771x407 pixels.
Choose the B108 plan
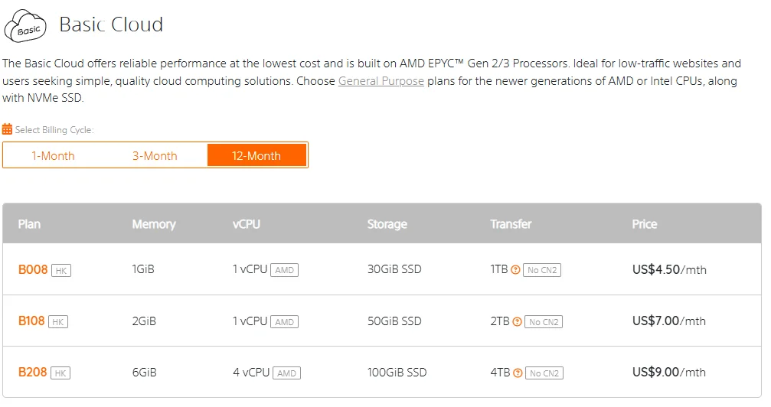tap(31, 321)
